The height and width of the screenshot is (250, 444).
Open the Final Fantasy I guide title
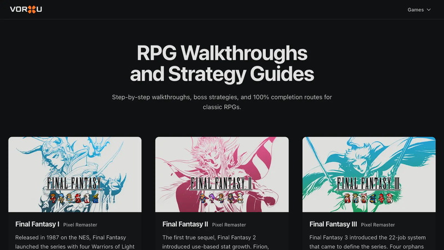pos(37,224)
